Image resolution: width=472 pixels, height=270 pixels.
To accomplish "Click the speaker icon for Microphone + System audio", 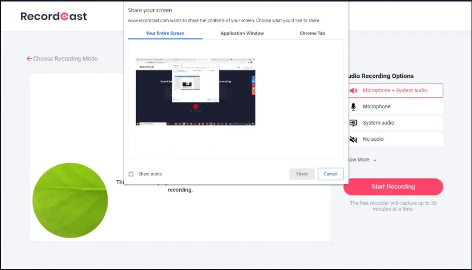I will (353, 90).
